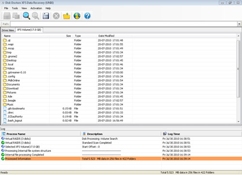Select the .ICEauthority file name
The height and width of the screenshot is (175, 242).
(x=15, y=117)
